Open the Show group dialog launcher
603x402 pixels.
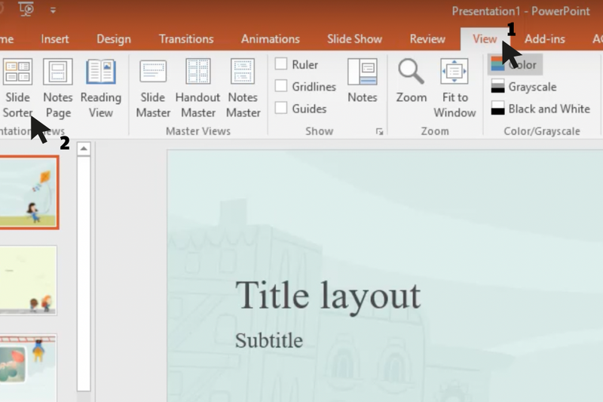(380, 132)
